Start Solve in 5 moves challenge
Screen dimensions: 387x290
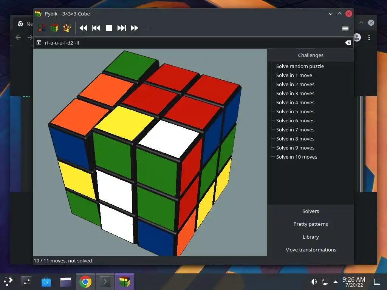pyautogui.click(x=295, y=111)
